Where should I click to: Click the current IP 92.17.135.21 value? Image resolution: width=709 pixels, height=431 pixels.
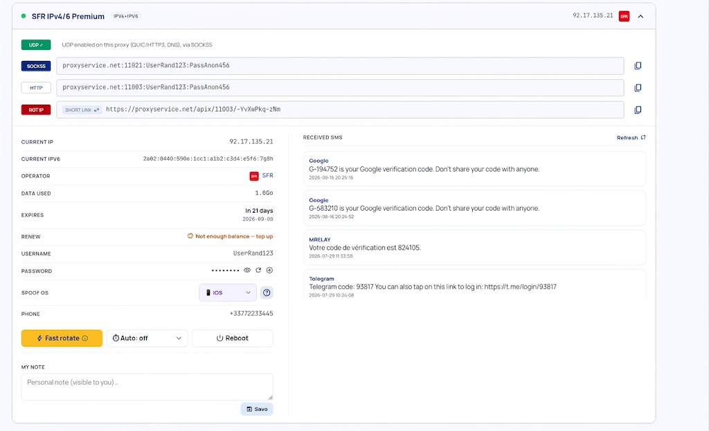pyautogui.click(x=251, y=142)
